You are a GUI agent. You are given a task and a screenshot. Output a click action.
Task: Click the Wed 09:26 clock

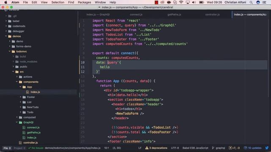214,2
